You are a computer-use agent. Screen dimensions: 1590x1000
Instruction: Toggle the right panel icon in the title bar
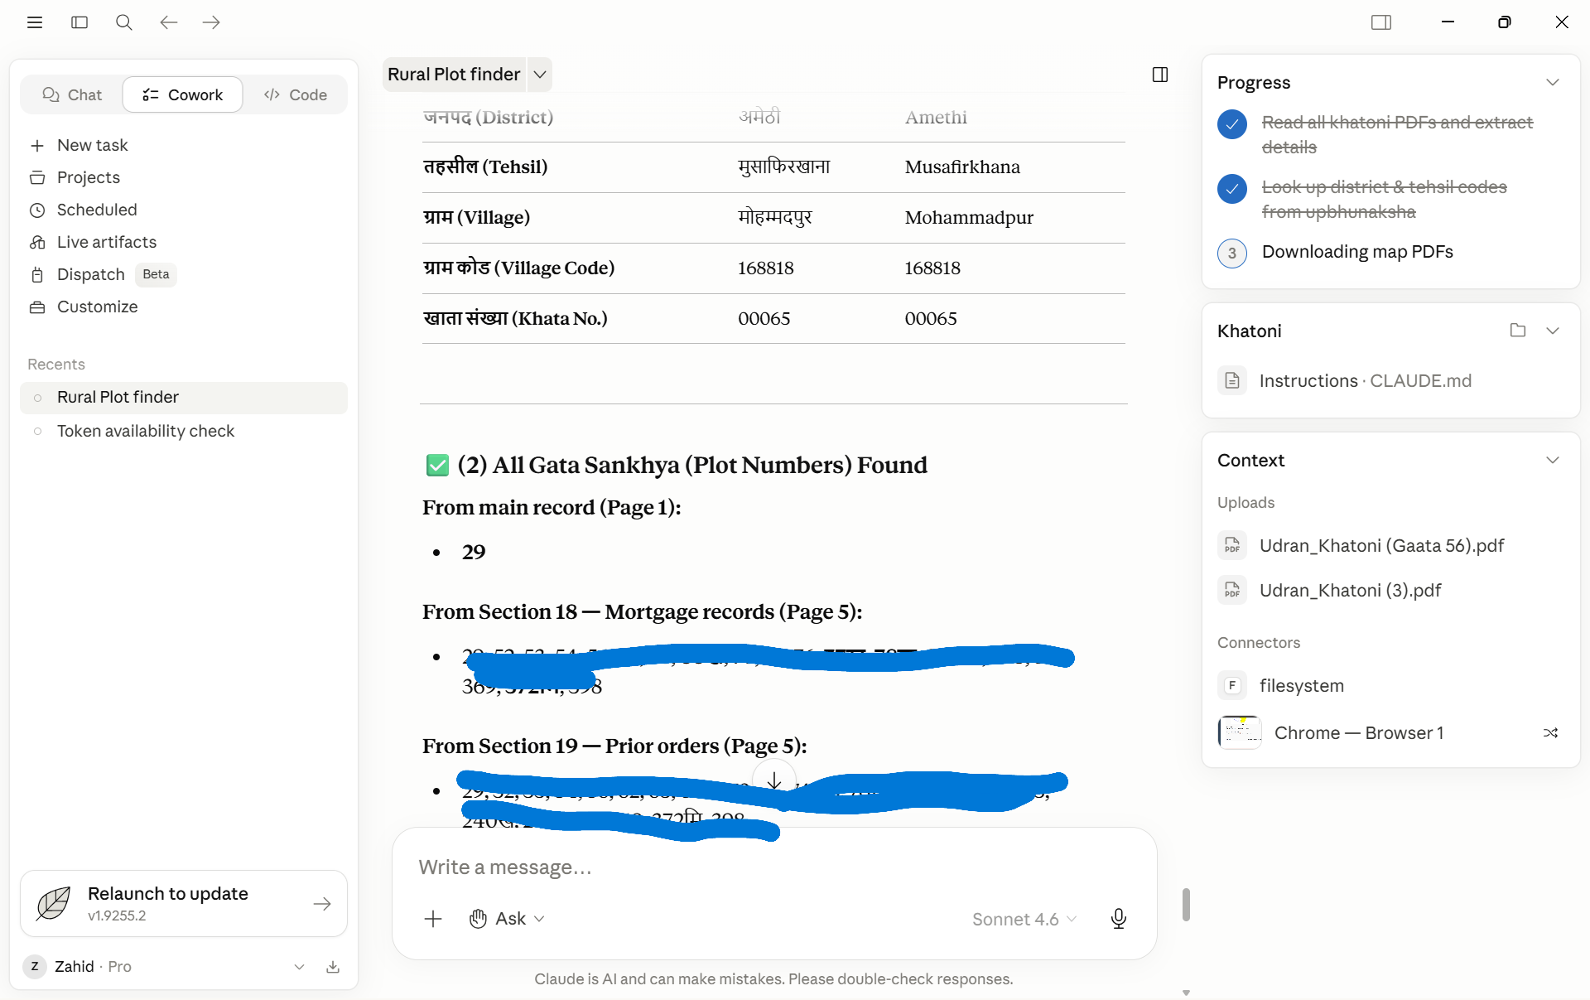coord(1381,22)
